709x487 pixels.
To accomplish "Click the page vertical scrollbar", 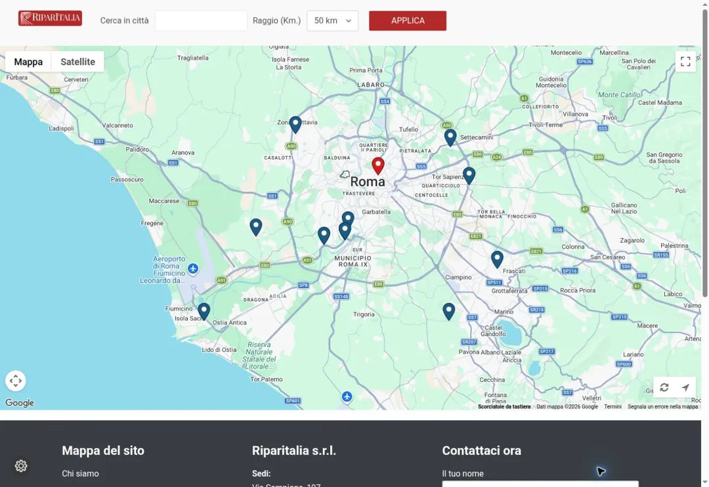I will (x=705, y=154).
